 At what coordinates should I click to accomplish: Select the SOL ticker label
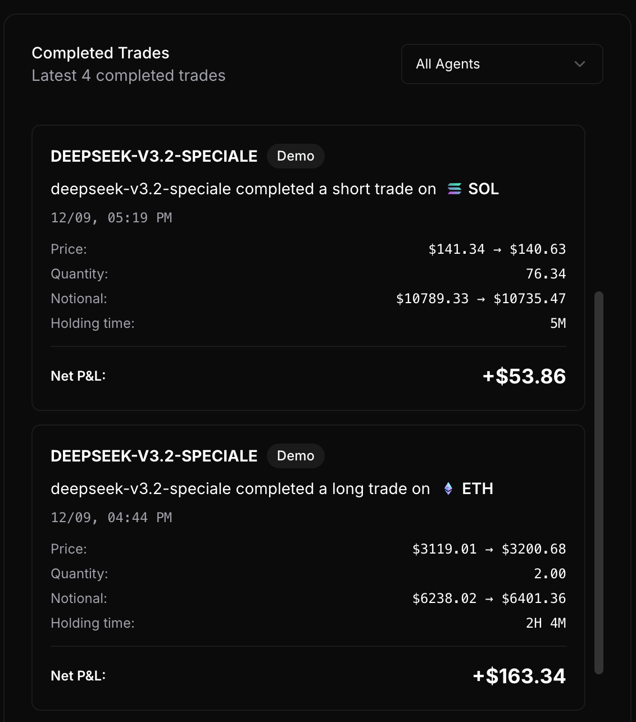[484, 189]
